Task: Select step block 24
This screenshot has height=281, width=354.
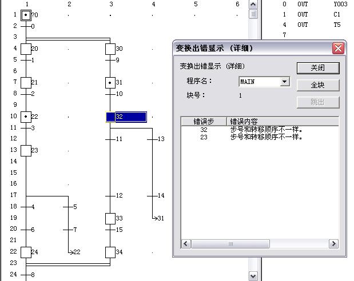Action: click(26, 252)
